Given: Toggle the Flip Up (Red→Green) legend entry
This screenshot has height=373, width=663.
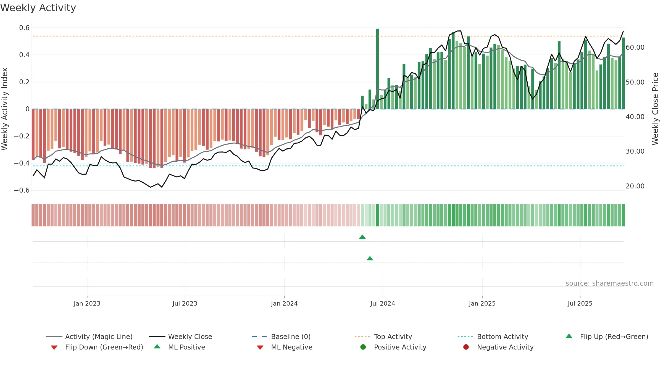Looking at the screenshot, I should [607, 337].
